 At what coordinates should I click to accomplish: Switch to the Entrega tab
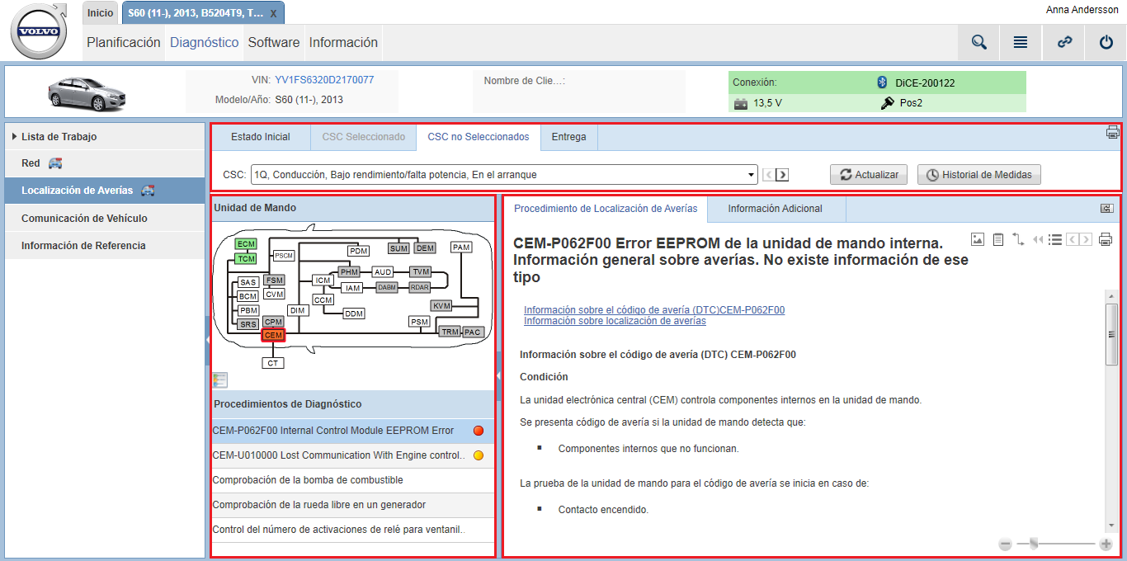(569, 137)
